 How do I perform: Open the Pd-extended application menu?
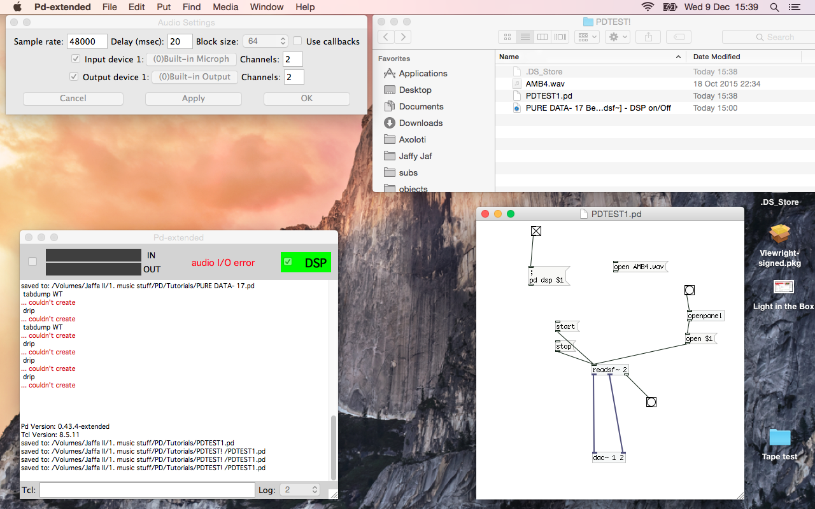61,7
